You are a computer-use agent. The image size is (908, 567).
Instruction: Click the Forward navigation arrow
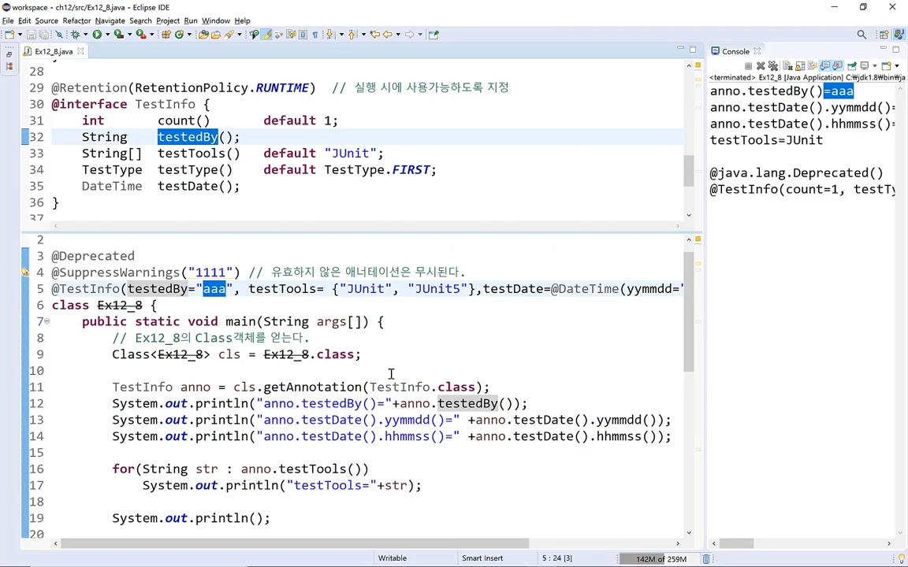pyautogui.click(x=409, y=35)
